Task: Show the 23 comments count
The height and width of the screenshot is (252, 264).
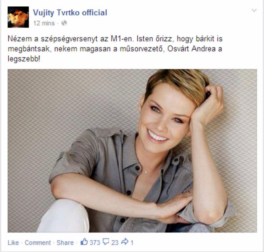Action: point(115,242)
